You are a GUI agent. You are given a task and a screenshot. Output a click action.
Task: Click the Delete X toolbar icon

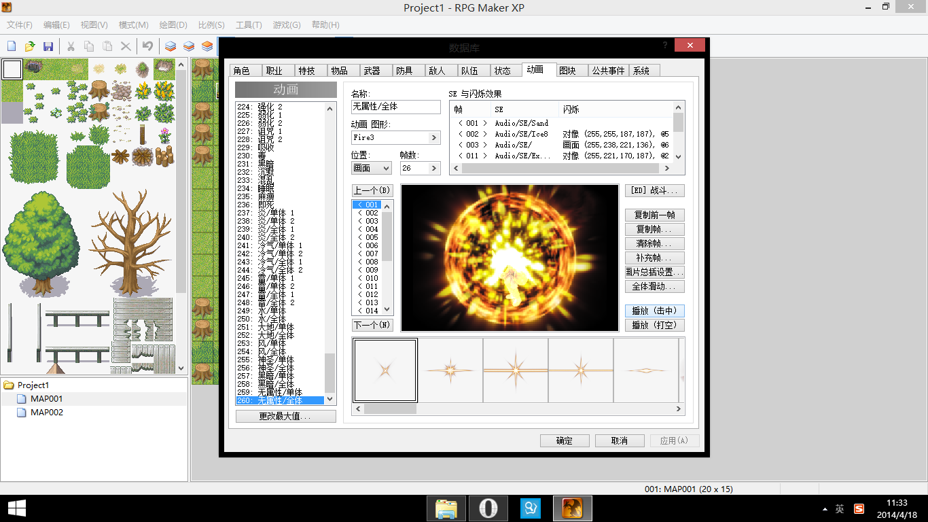(x=126, y=46)
